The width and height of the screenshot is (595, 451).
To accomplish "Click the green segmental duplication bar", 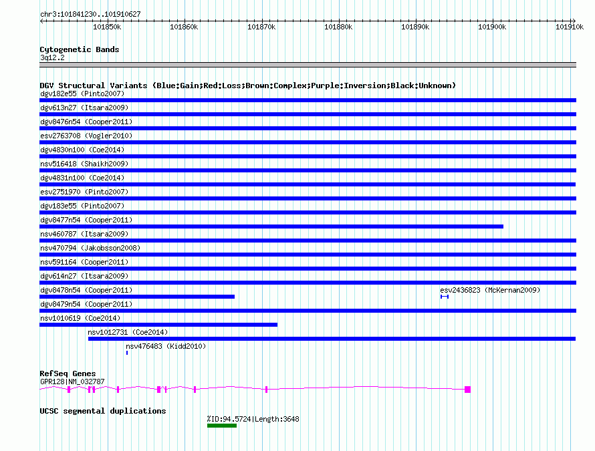I will tap(222, 426).
